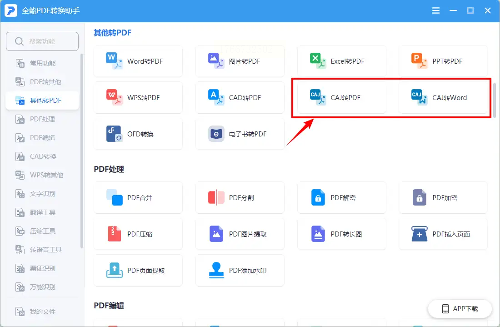Open the 图片转PDF tool
Screen dimensions: 500x327
pos(240,61)
